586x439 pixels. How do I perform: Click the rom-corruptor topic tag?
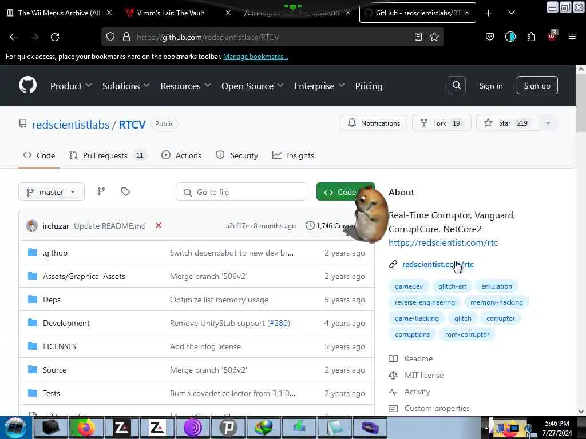click(x=467, y=334)
